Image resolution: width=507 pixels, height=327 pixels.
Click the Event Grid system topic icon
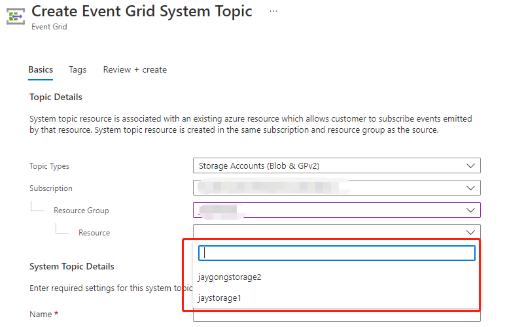point(15,16)
